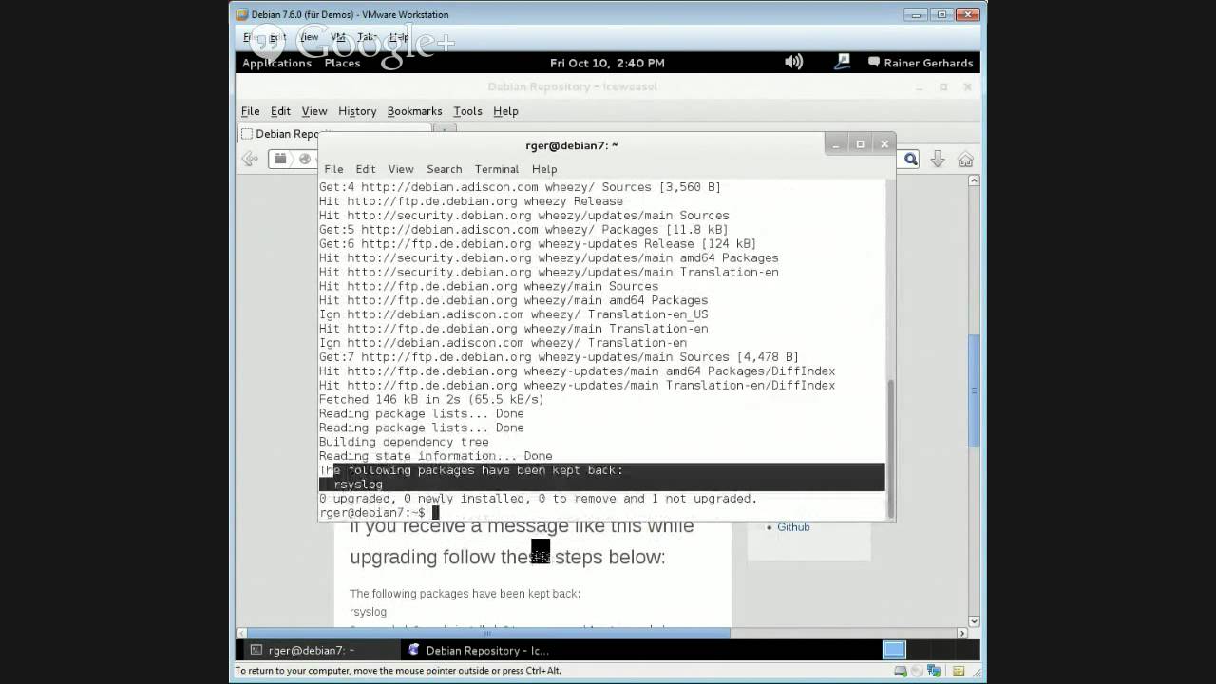The width and height of the screenshot is (1216, 684).
Task: Click the workspace switcher in bottom panel
Action: pyautogui.click(x=894, y=650)
